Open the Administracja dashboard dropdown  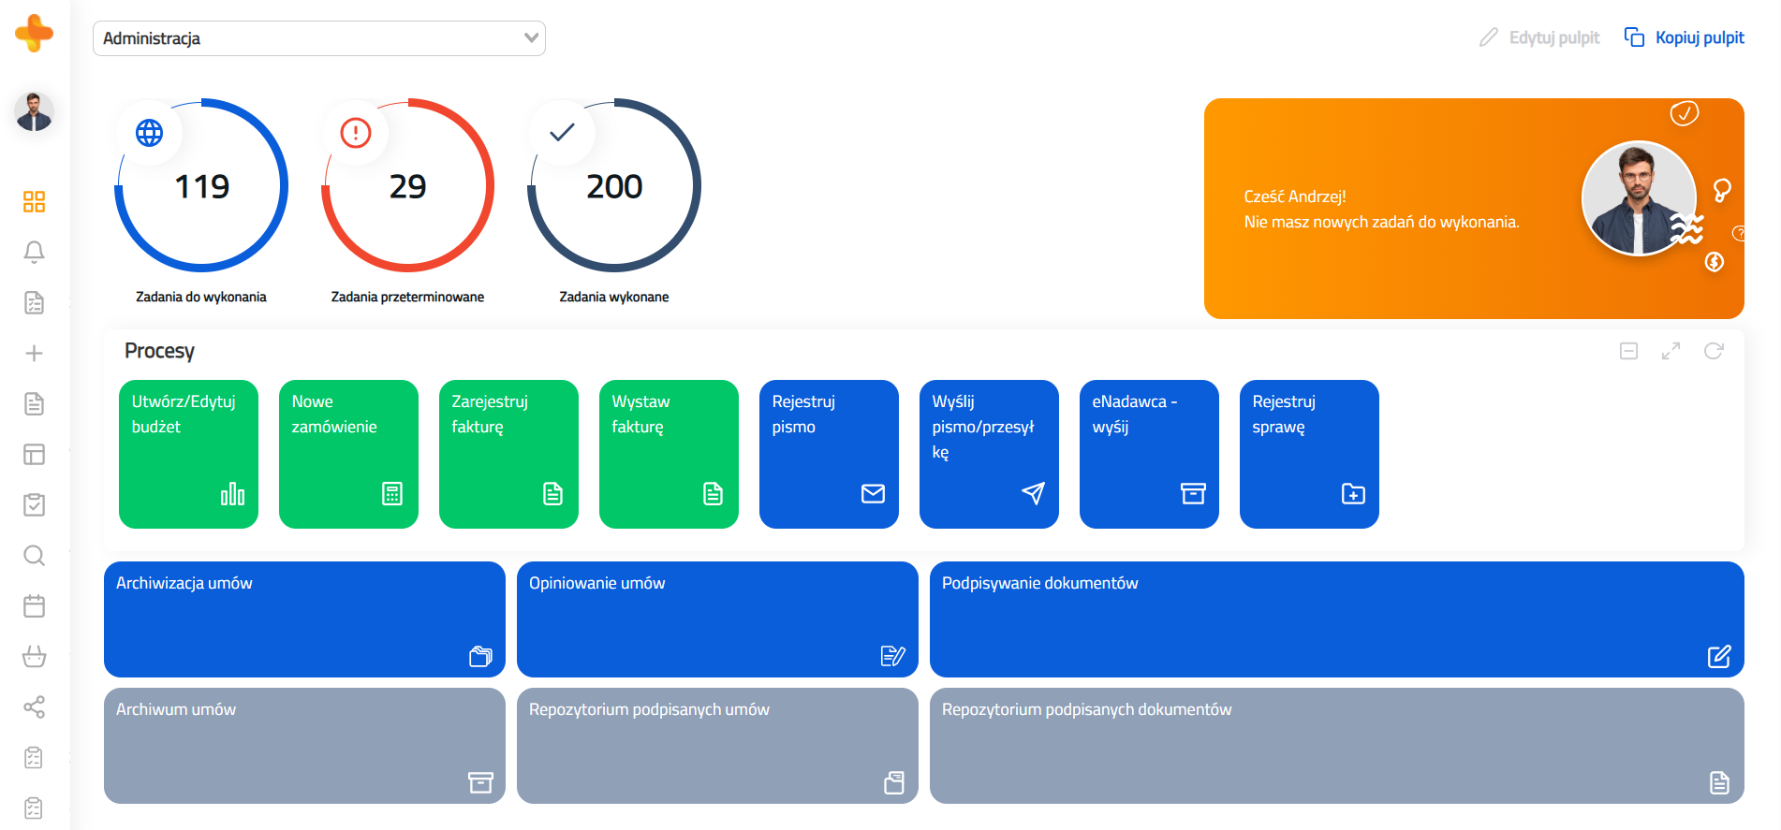(318, 38)
